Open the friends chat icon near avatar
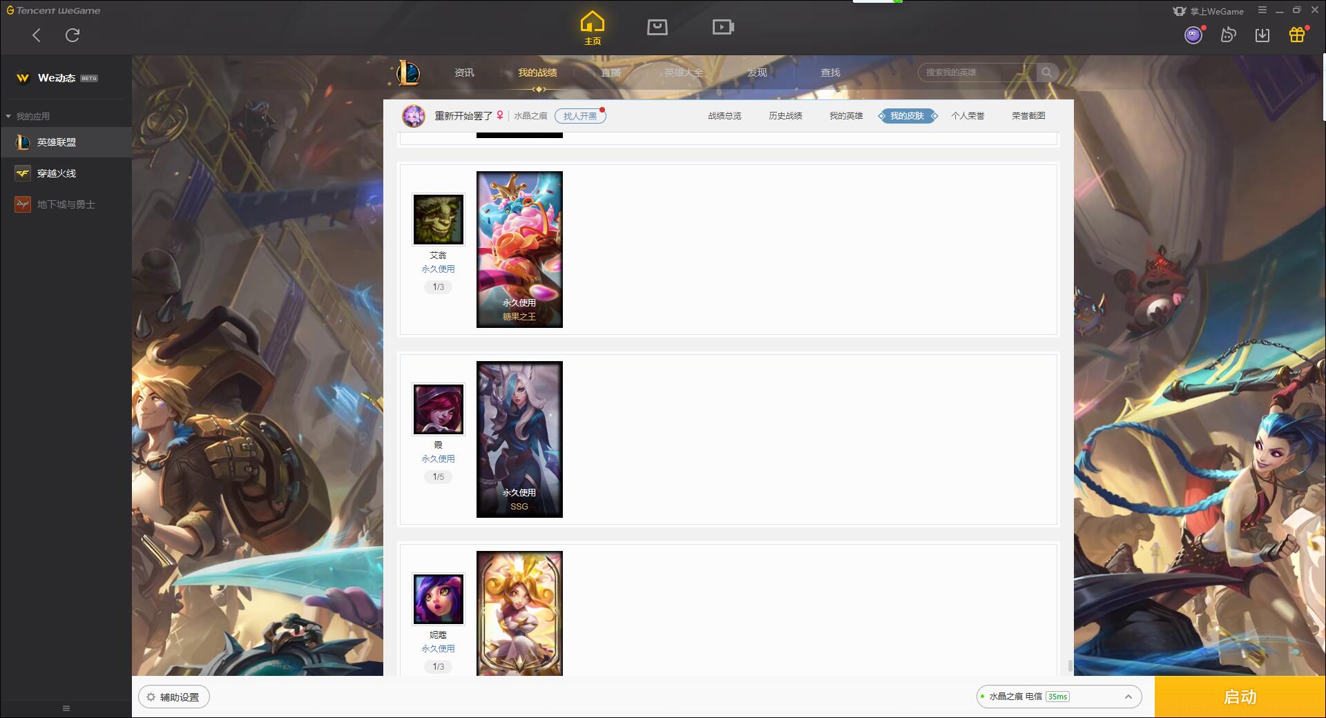 coord(1228,35)
